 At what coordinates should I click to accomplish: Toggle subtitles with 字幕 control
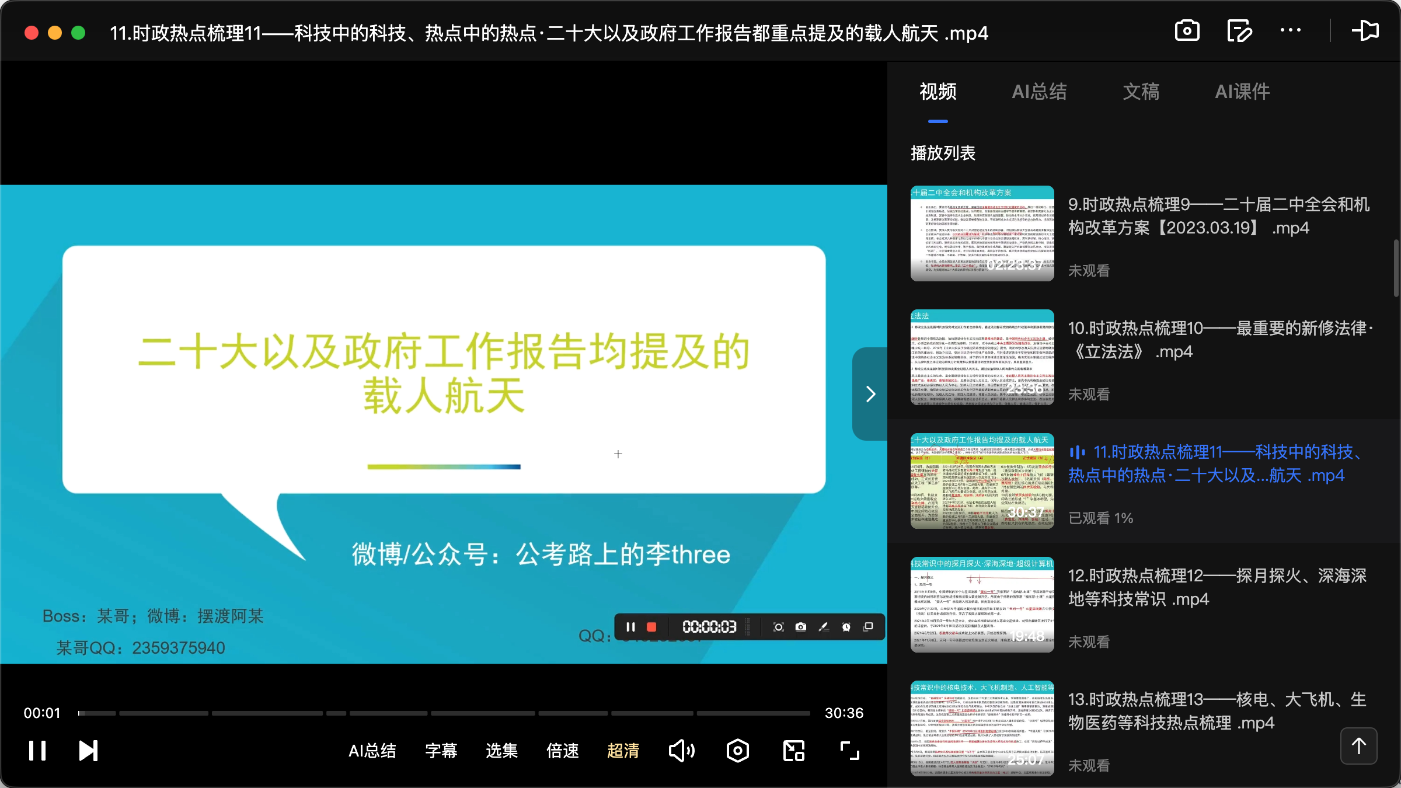(441, 751)
